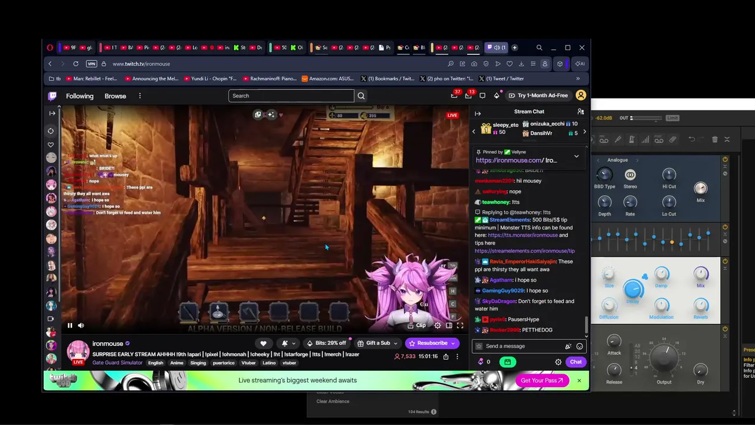Click the Clip button on the player
755x425 pixels.
click(416, 325)
